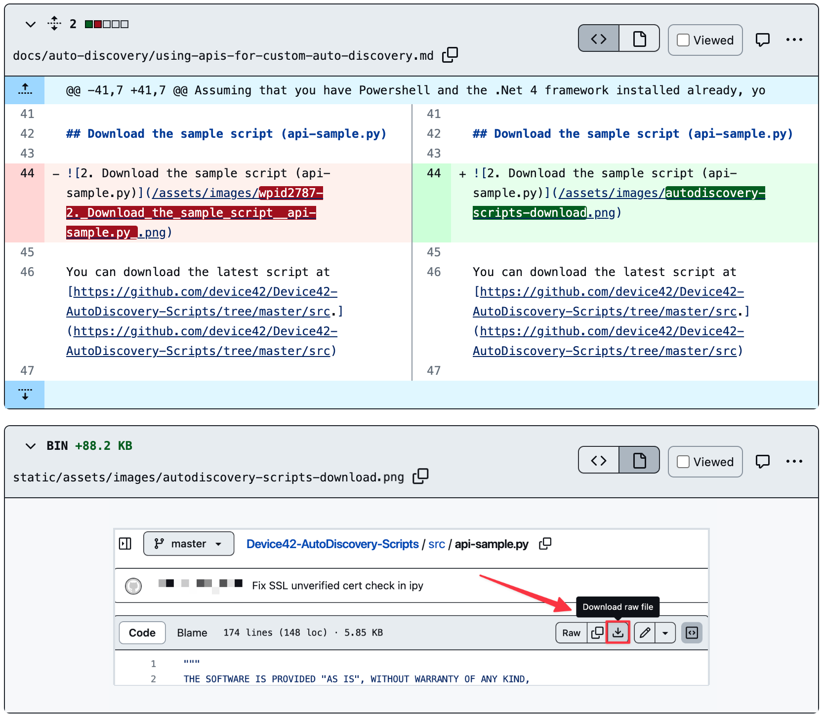The image size is (823, 716).
Task: Mark the markdown file as Viewed
Action: click(683, 40)
